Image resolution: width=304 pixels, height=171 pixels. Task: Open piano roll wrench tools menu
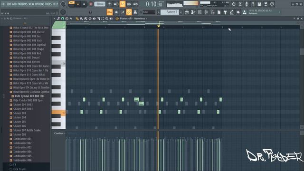[58, 19]
